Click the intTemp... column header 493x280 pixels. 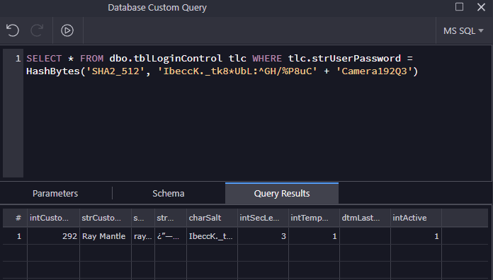click(x=314, y=218)
